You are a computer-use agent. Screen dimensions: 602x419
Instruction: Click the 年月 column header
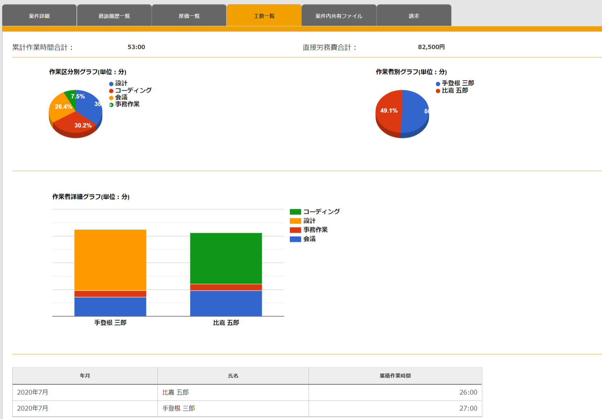(x=85, y=376)
